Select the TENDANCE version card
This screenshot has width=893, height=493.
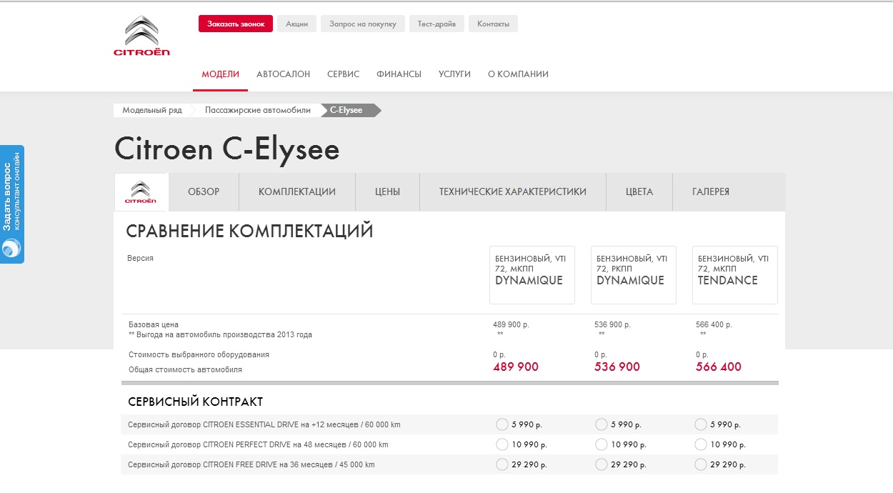click(x=734, y=275)
